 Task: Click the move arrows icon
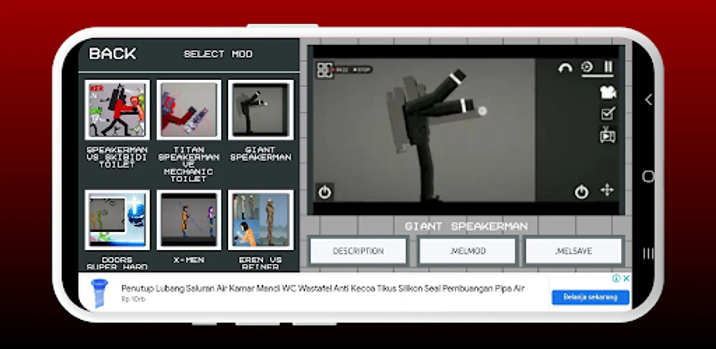pos(607,190)
